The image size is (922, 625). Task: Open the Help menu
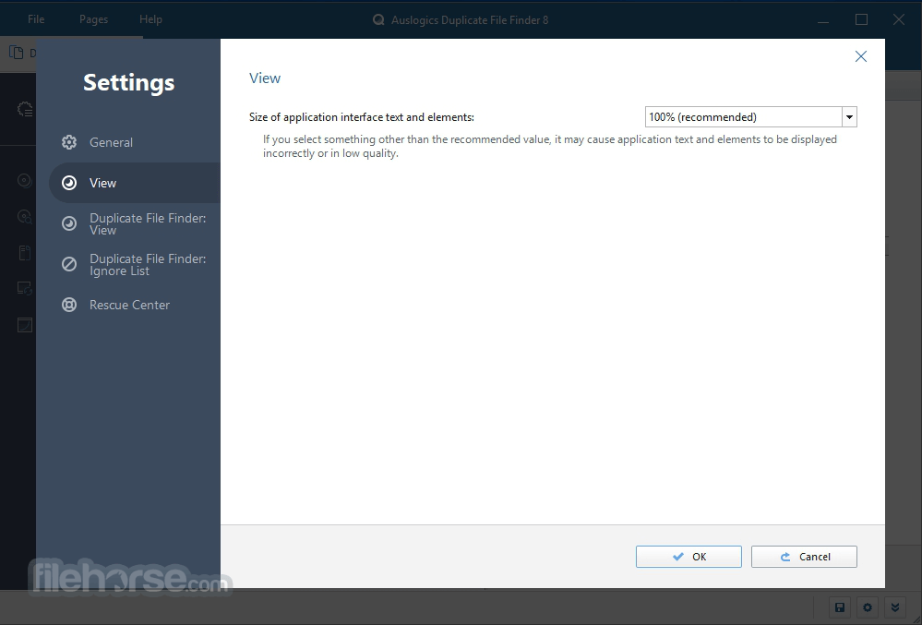pyautogui.click(x=150, y=19)
